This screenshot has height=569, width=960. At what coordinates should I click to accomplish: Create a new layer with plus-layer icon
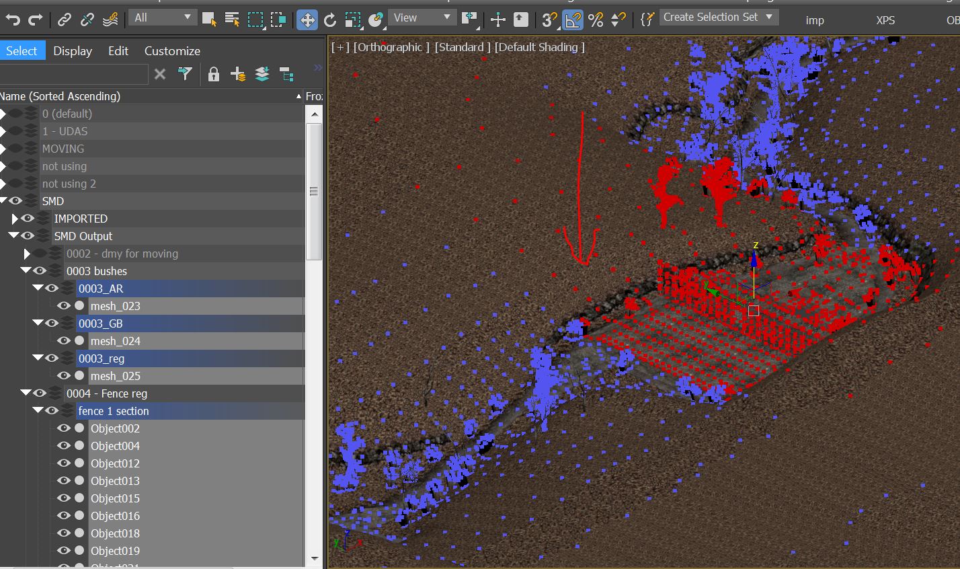pyautogui.click(x=238, y=74)
